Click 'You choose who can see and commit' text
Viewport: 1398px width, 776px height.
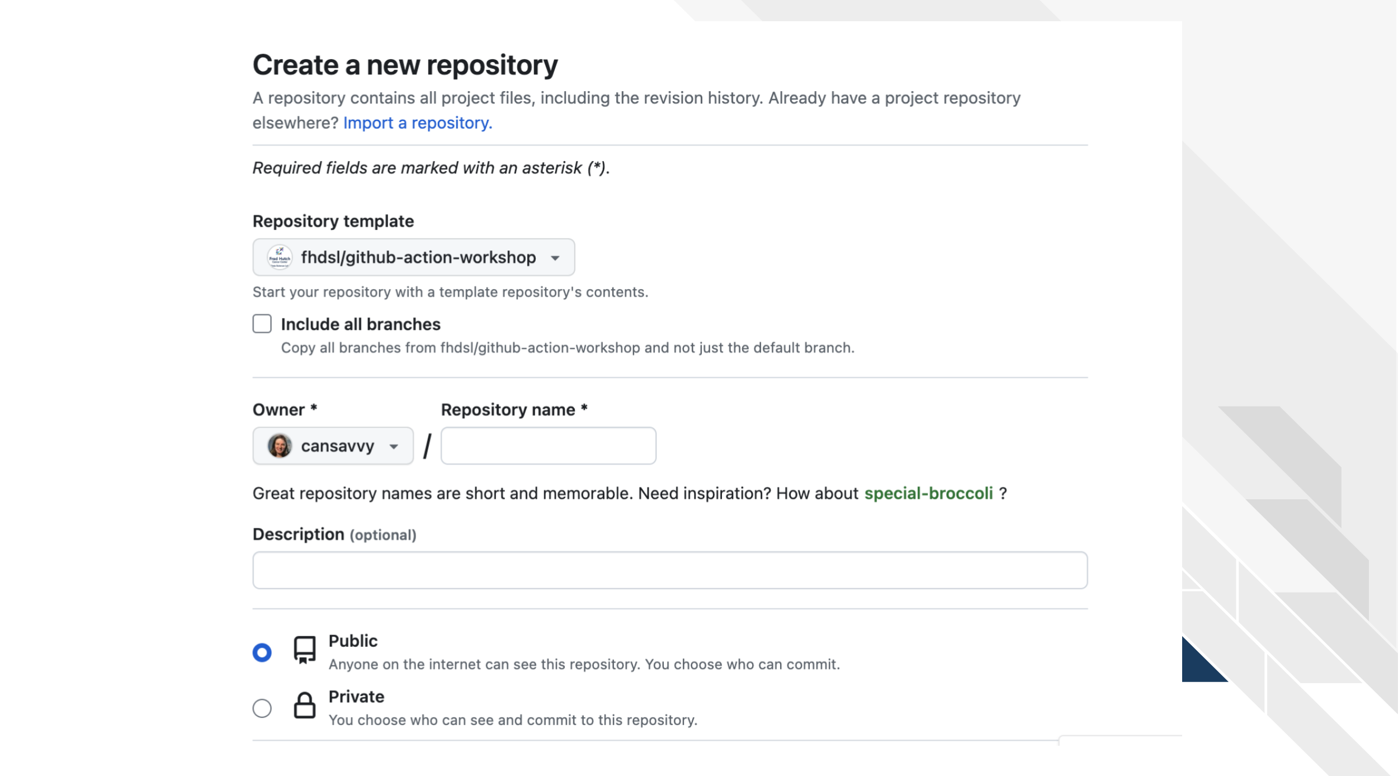click(x=513, y=720)
